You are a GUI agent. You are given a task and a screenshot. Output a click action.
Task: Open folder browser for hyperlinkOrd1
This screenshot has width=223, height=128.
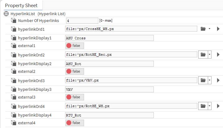point(203,29)
